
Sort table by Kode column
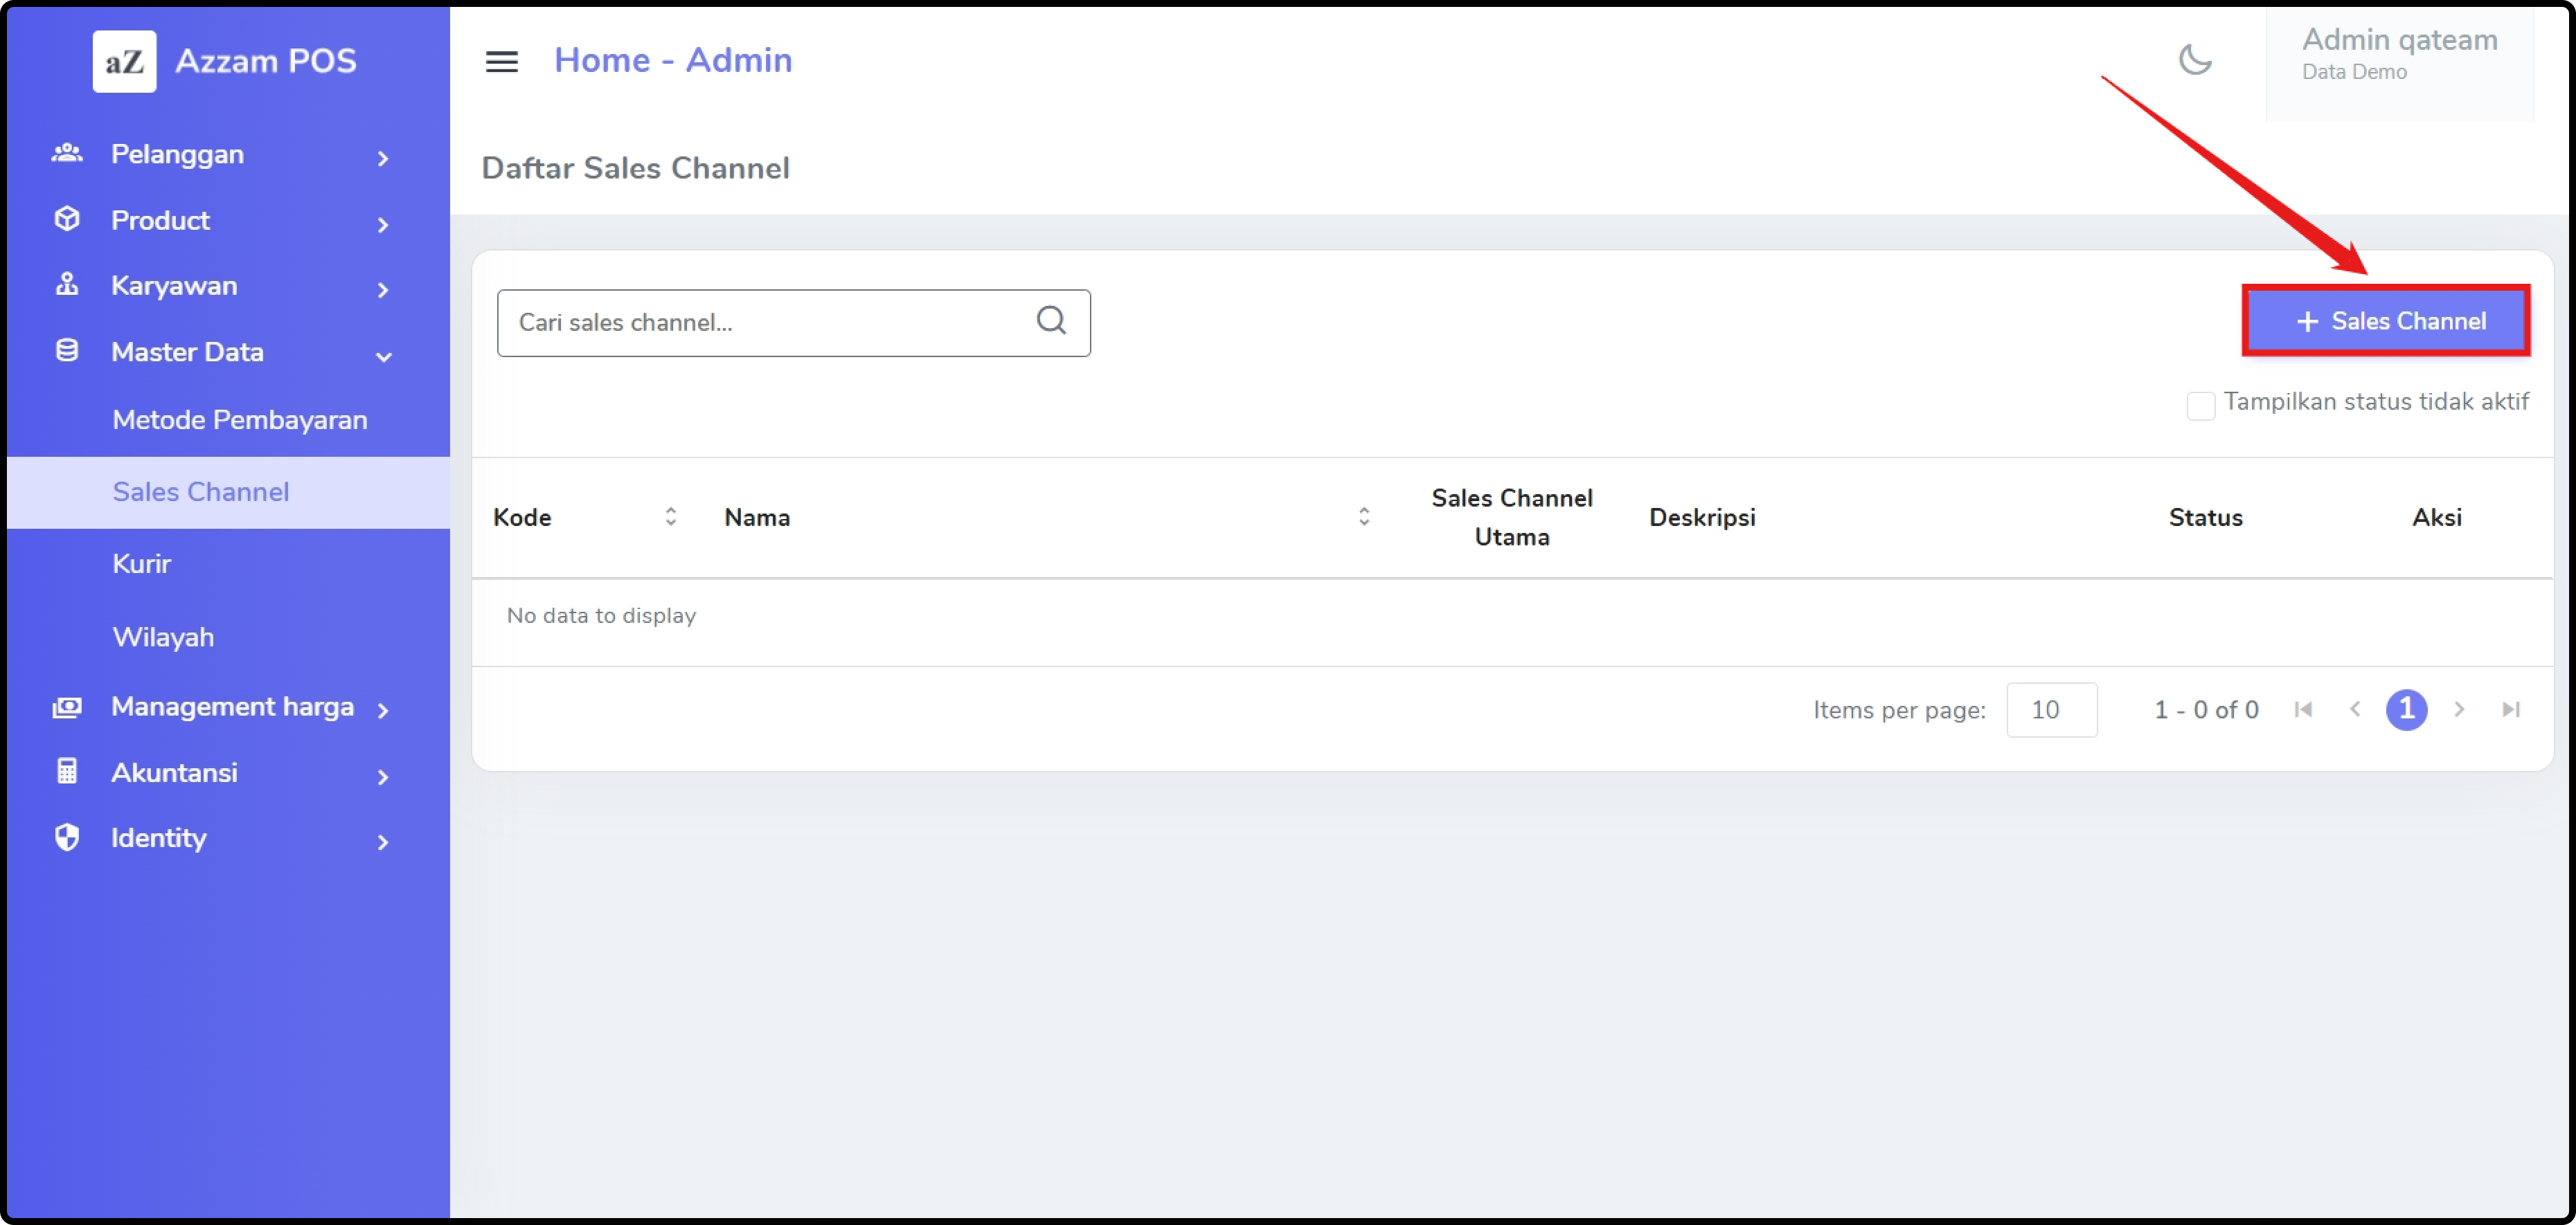[670, 516]
